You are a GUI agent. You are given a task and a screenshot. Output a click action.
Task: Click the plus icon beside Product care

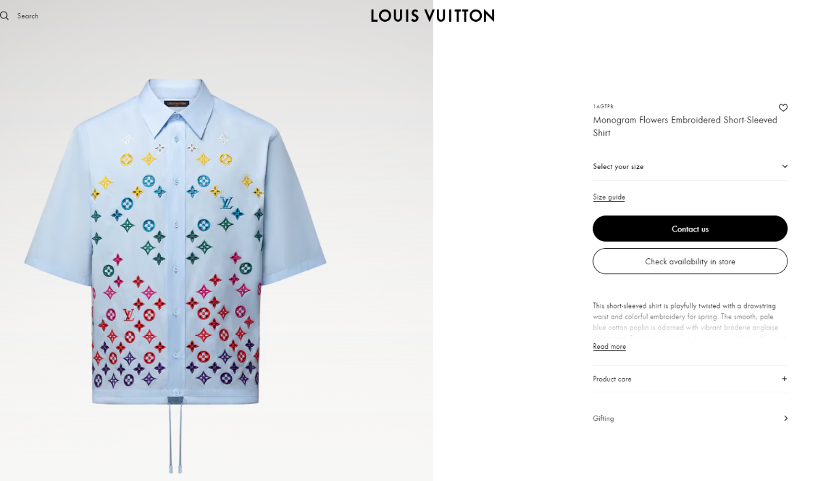coord(784,379)
